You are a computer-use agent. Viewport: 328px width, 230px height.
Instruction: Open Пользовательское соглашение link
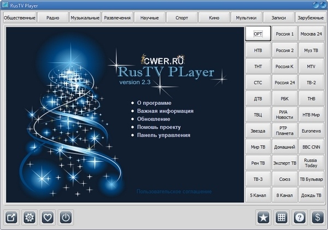pos(174,192)
